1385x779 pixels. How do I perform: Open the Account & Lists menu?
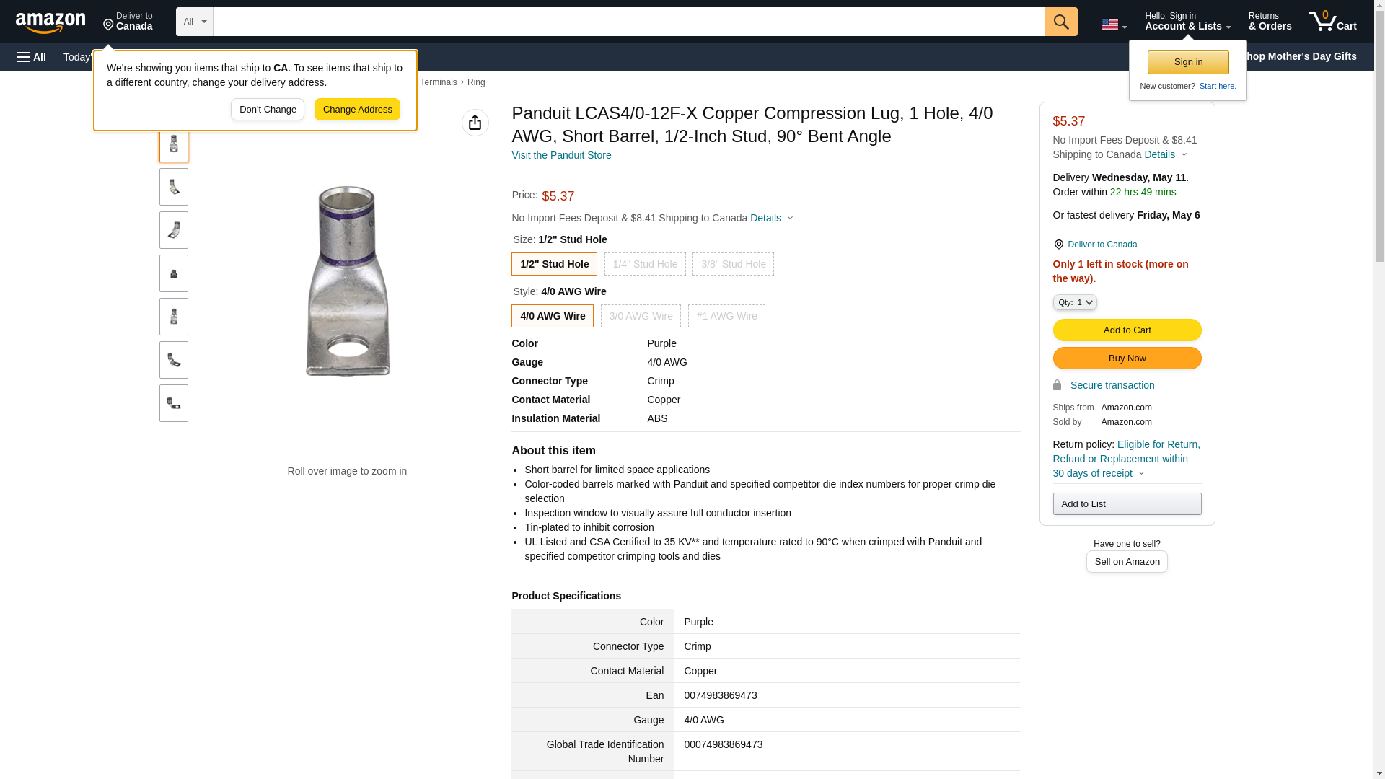[1187, 22]
